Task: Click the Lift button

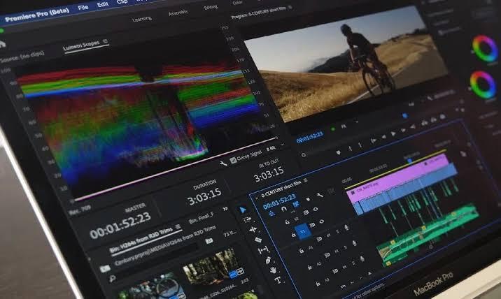Action: [x=425, y=123]
